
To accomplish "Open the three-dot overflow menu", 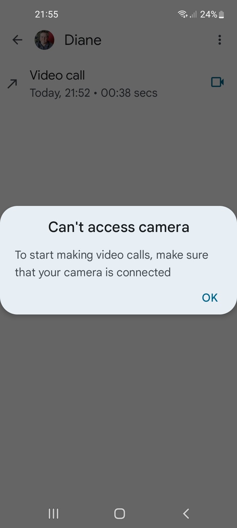I will coord(220,40).
